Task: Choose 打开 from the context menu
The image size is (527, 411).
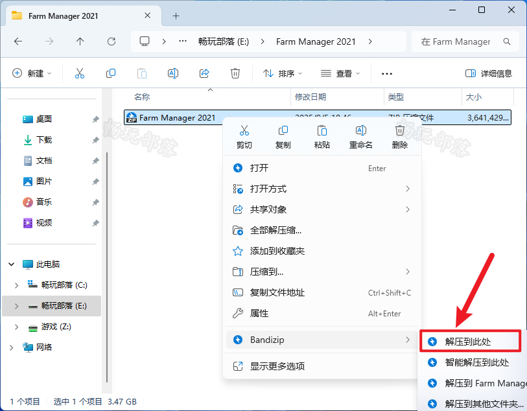Action: [322, 168]
